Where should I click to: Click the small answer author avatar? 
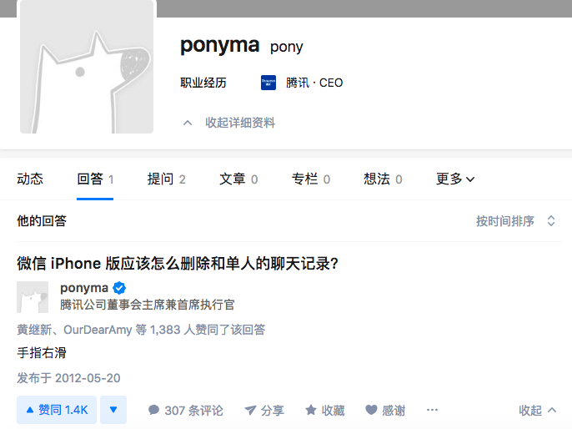click(x=33, y=296)
